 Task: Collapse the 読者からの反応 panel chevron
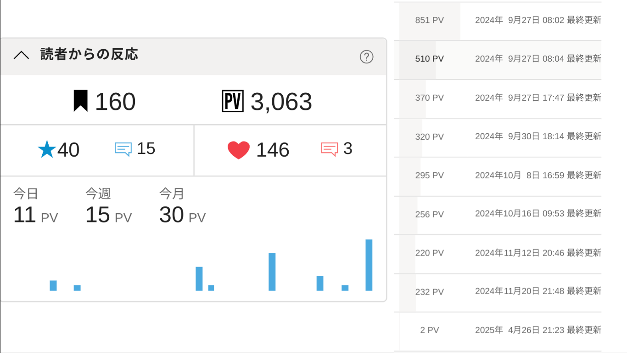point(21,56)
